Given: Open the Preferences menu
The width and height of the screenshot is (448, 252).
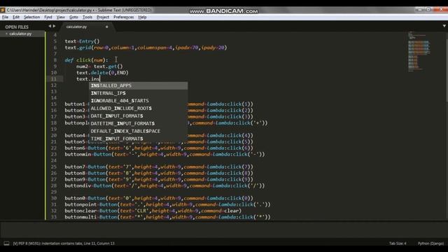Looking at the screenshot, I should [x=123, y=17].
